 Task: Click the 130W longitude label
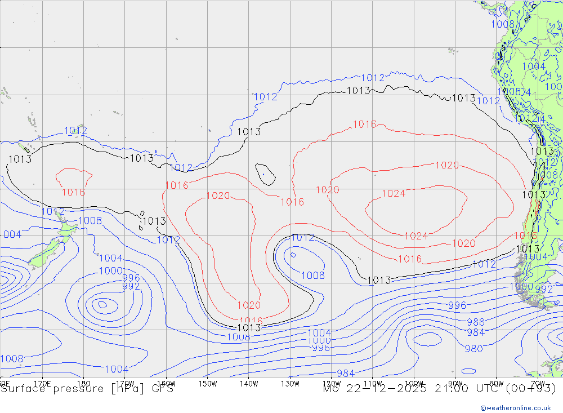pyautogui.click(x=290, y=384)
